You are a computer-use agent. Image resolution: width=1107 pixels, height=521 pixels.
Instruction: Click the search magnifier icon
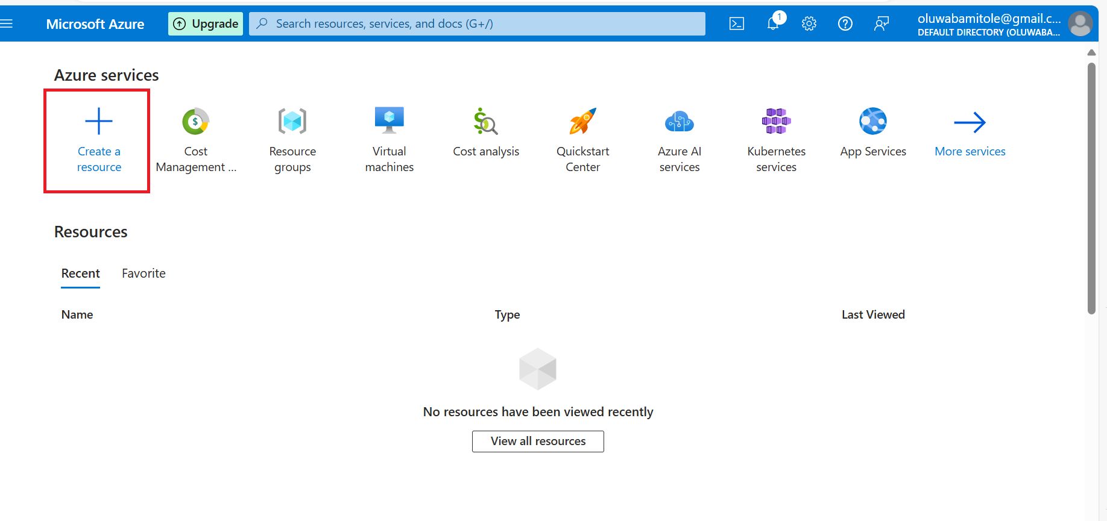tap(262, 23)
